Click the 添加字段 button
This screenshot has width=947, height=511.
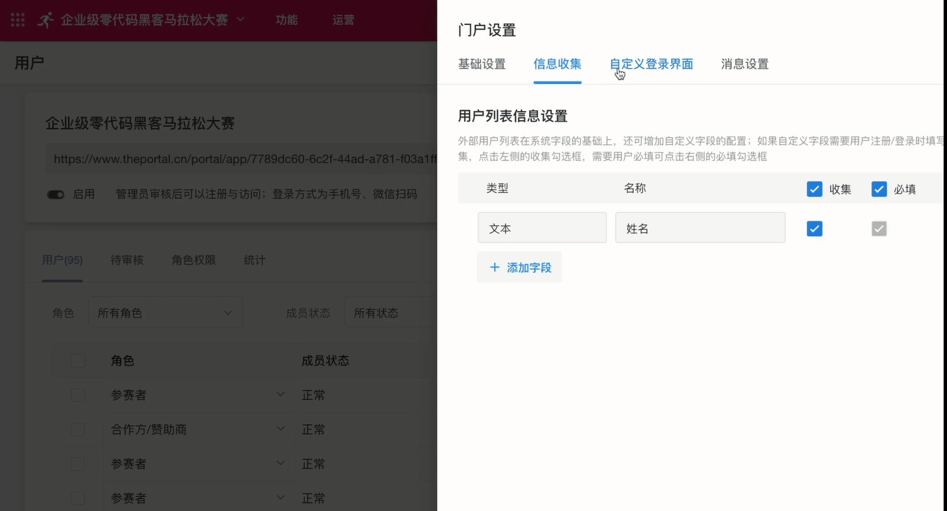click(x=519, y=267)
